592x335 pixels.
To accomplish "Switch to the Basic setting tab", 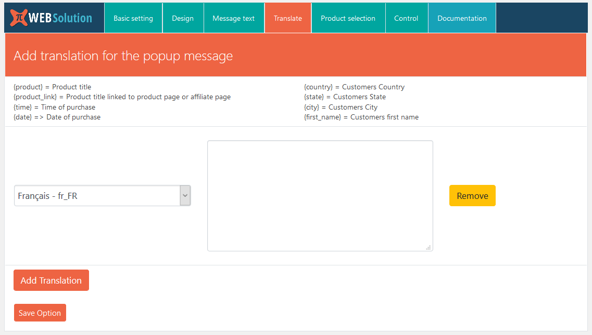I will tap(133, 18).
